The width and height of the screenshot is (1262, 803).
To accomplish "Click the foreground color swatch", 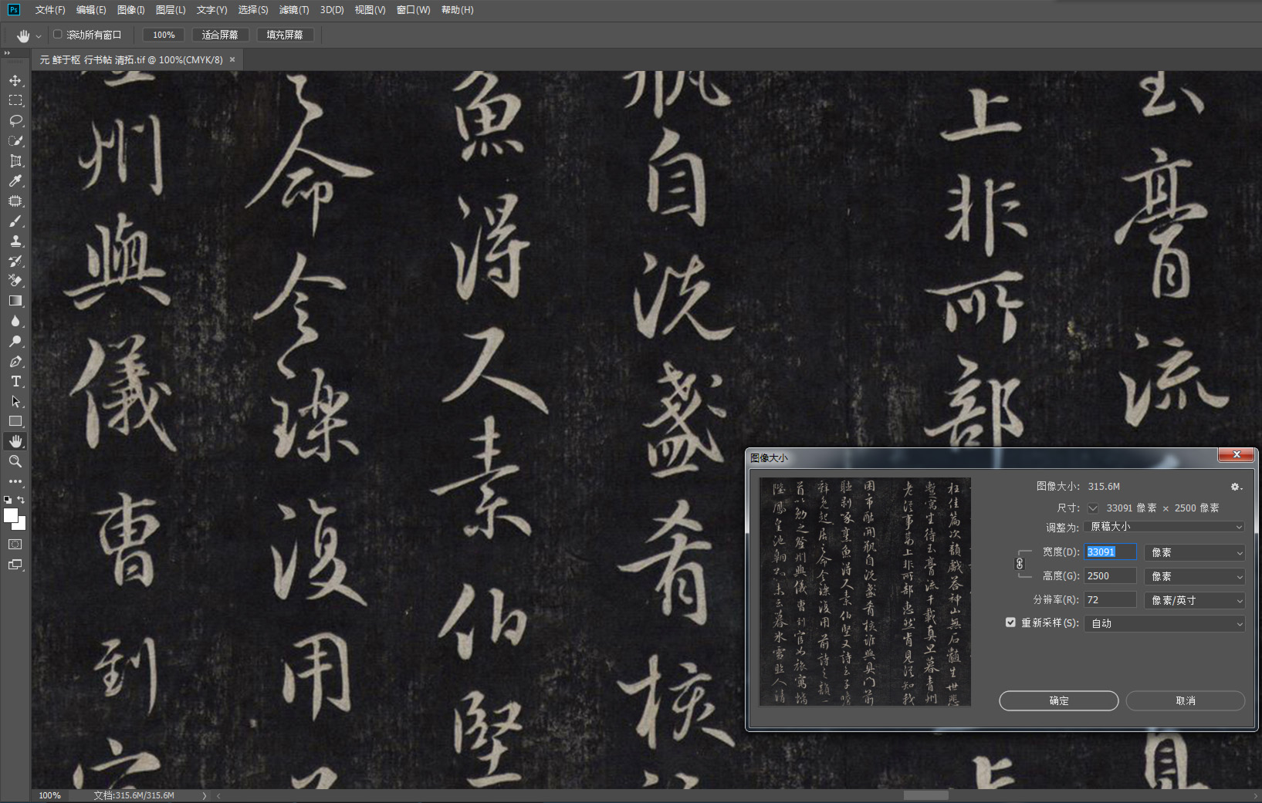I will coord(10,515).
